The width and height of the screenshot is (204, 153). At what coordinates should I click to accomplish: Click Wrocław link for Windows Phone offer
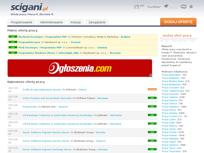pos(115,53)
